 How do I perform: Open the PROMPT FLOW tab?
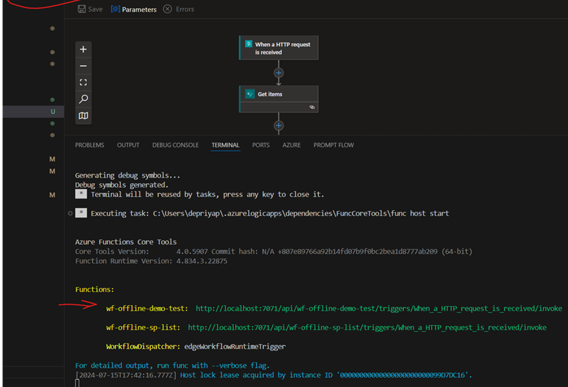(334, 145)
